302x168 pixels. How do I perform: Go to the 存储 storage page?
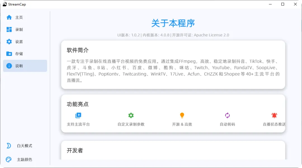click(25, 54)
